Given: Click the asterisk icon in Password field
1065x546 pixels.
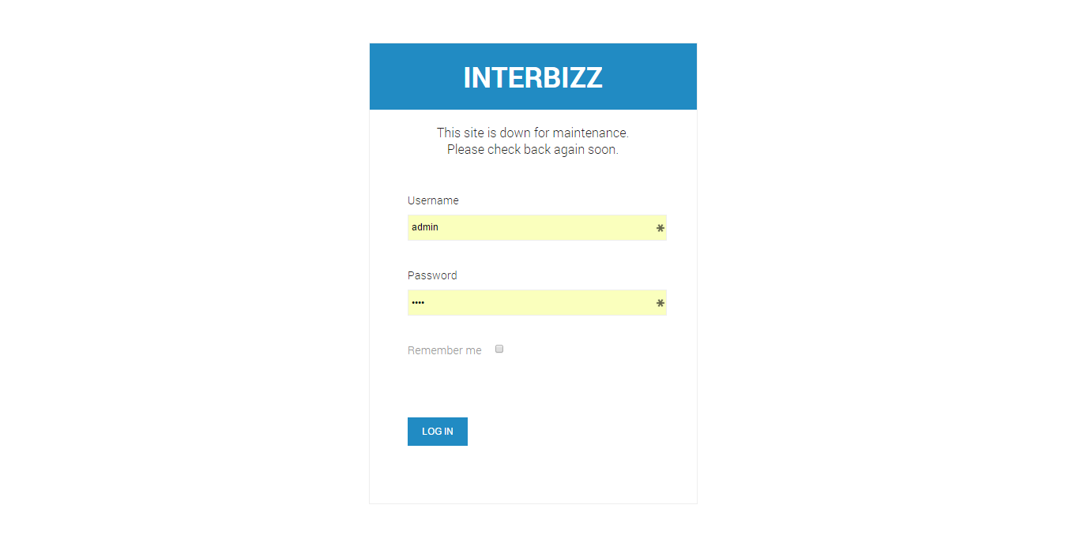Looking at the screenshot, I should pos(660,303).
